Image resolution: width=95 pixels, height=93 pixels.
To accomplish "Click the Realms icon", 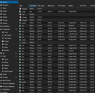I will (3, 50).
